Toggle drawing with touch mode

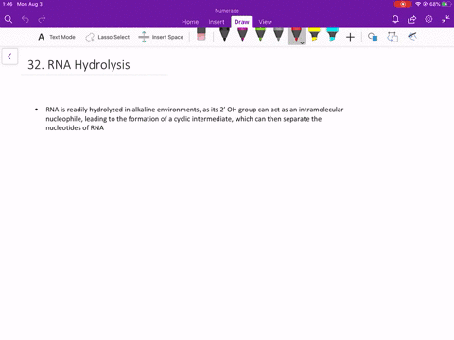tap(412, 37)
